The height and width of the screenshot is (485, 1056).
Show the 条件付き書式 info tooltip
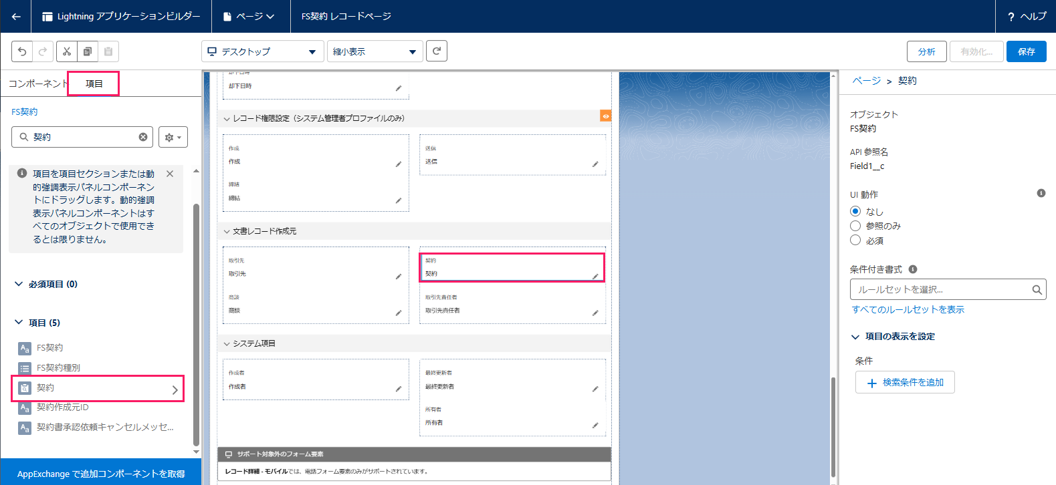coord(913,269)
